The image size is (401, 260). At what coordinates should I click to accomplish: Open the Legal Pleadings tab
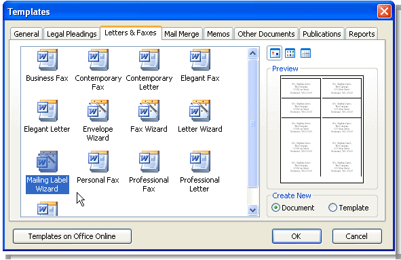click(x=72, y=34)
